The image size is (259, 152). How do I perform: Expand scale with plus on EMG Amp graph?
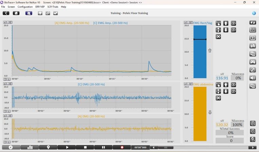tap(5, 22)
